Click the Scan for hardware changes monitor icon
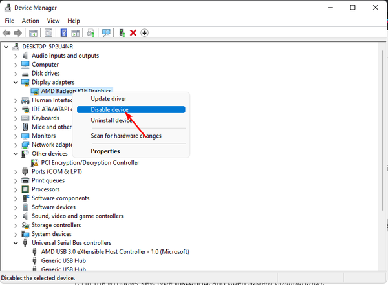388x285 pixels. pyautogui.click(x=106, y=33)
